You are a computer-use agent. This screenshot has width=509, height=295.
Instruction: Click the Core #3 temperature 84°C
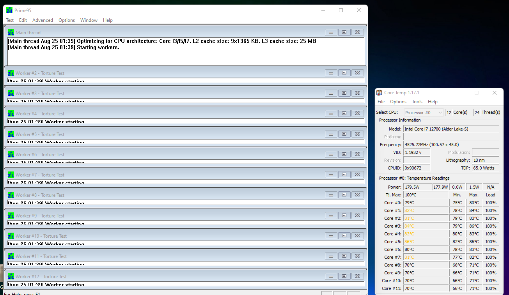(426, 226)
